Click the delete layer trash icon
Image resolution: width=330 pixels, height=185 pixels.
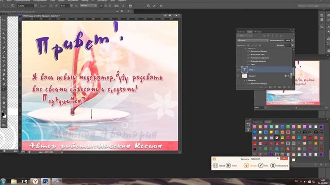tap(289, 87)
